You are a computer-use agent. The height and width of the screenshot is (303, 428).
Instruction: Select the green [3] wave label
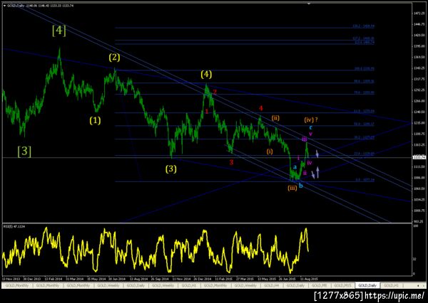click(x=24, y=151)
